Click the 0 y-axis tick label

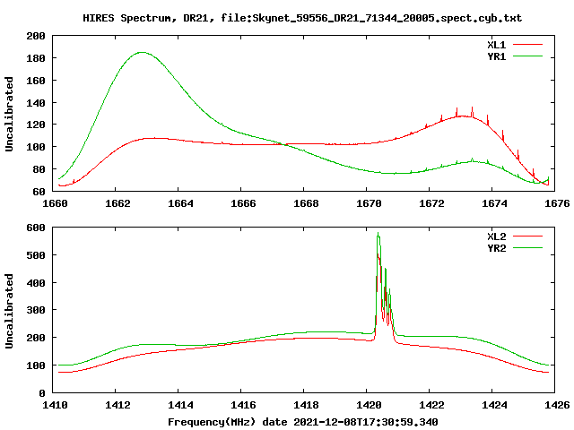42,393
